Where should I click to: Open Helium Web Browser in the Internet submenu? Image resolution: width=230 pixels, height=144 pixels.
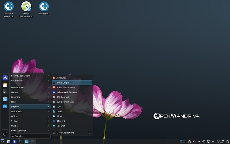coord(72,92)
